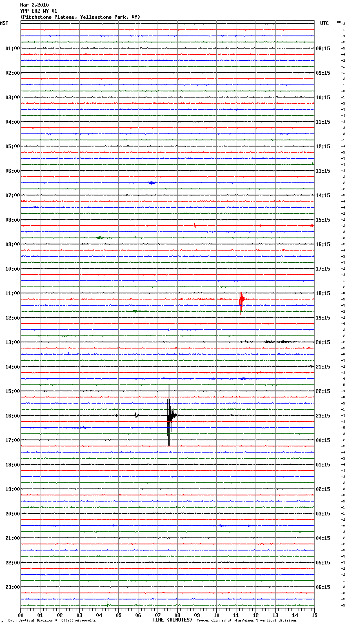
Task: Click the 10:15 UTC time label
Action: coord(323,98)
